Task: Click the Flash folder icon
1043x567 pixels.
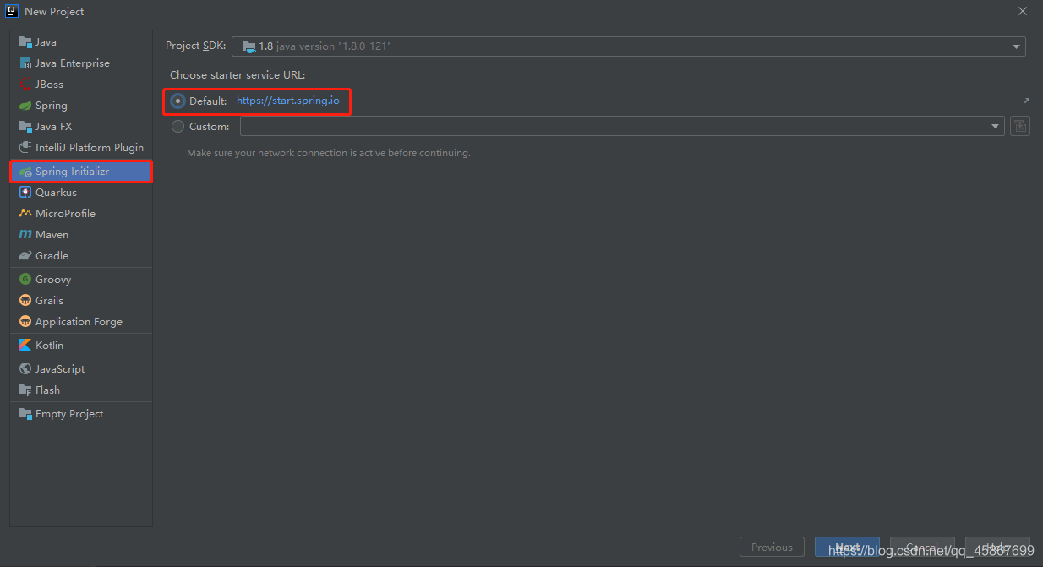Action: [x=25, y=390]
